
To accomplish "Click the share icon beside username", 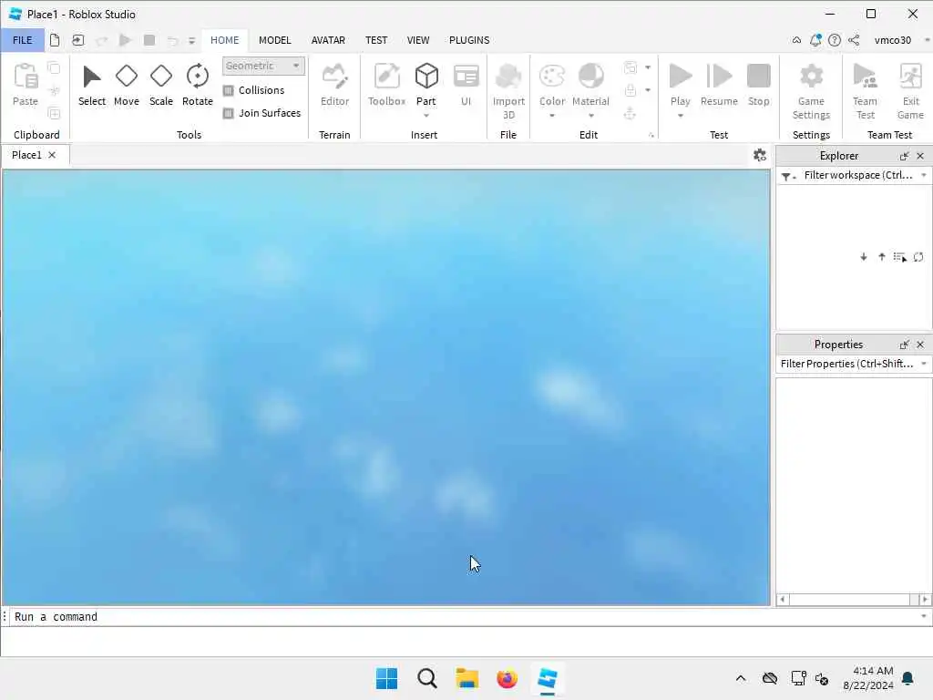I will 854,40.
